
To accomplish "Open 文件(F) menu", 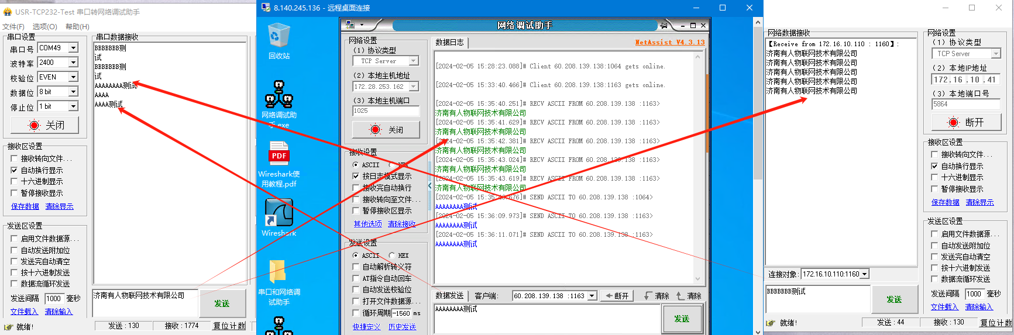I will coord(13,26).
